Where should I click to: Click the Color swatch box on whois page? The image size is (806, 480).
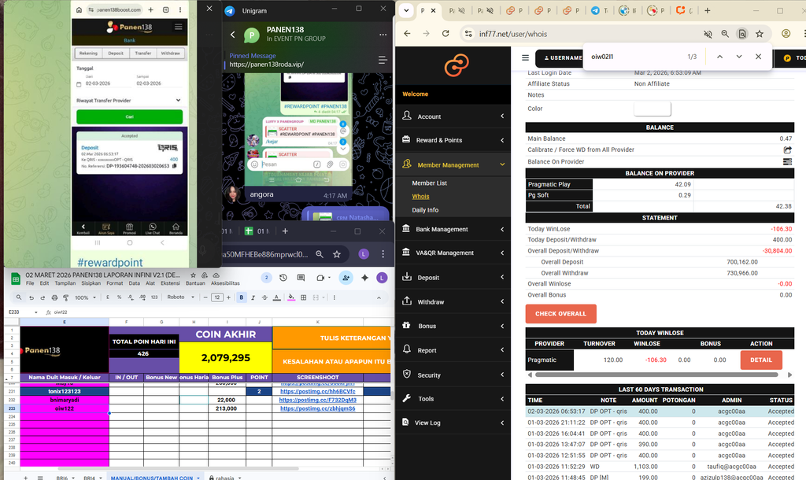click(653, 109)
